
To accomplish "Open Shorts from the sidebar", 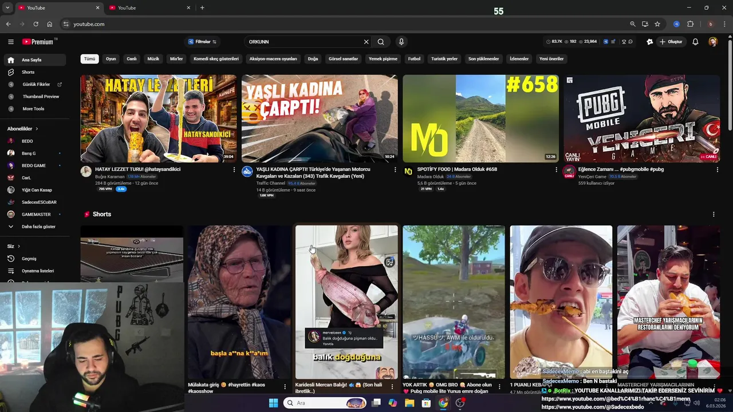I will [x=34, y=72].
